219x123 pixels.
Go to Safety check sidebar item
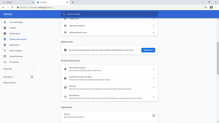coord(15,34)
